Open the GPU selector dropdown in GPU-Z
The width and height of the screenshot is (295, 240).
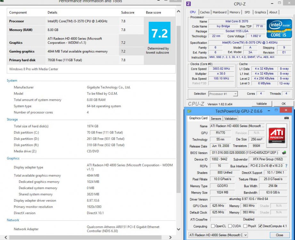pos(218,235)
